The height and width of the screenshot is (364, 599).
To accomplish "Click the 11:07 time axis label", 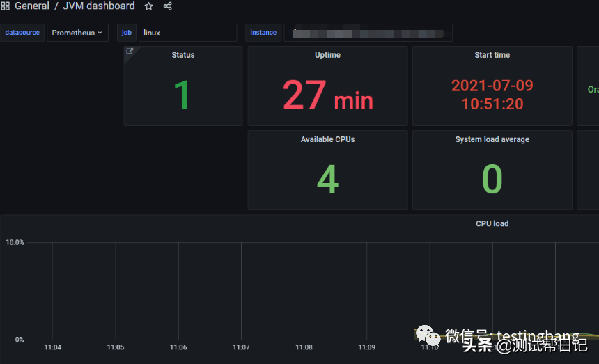I will tap(241, 347).
